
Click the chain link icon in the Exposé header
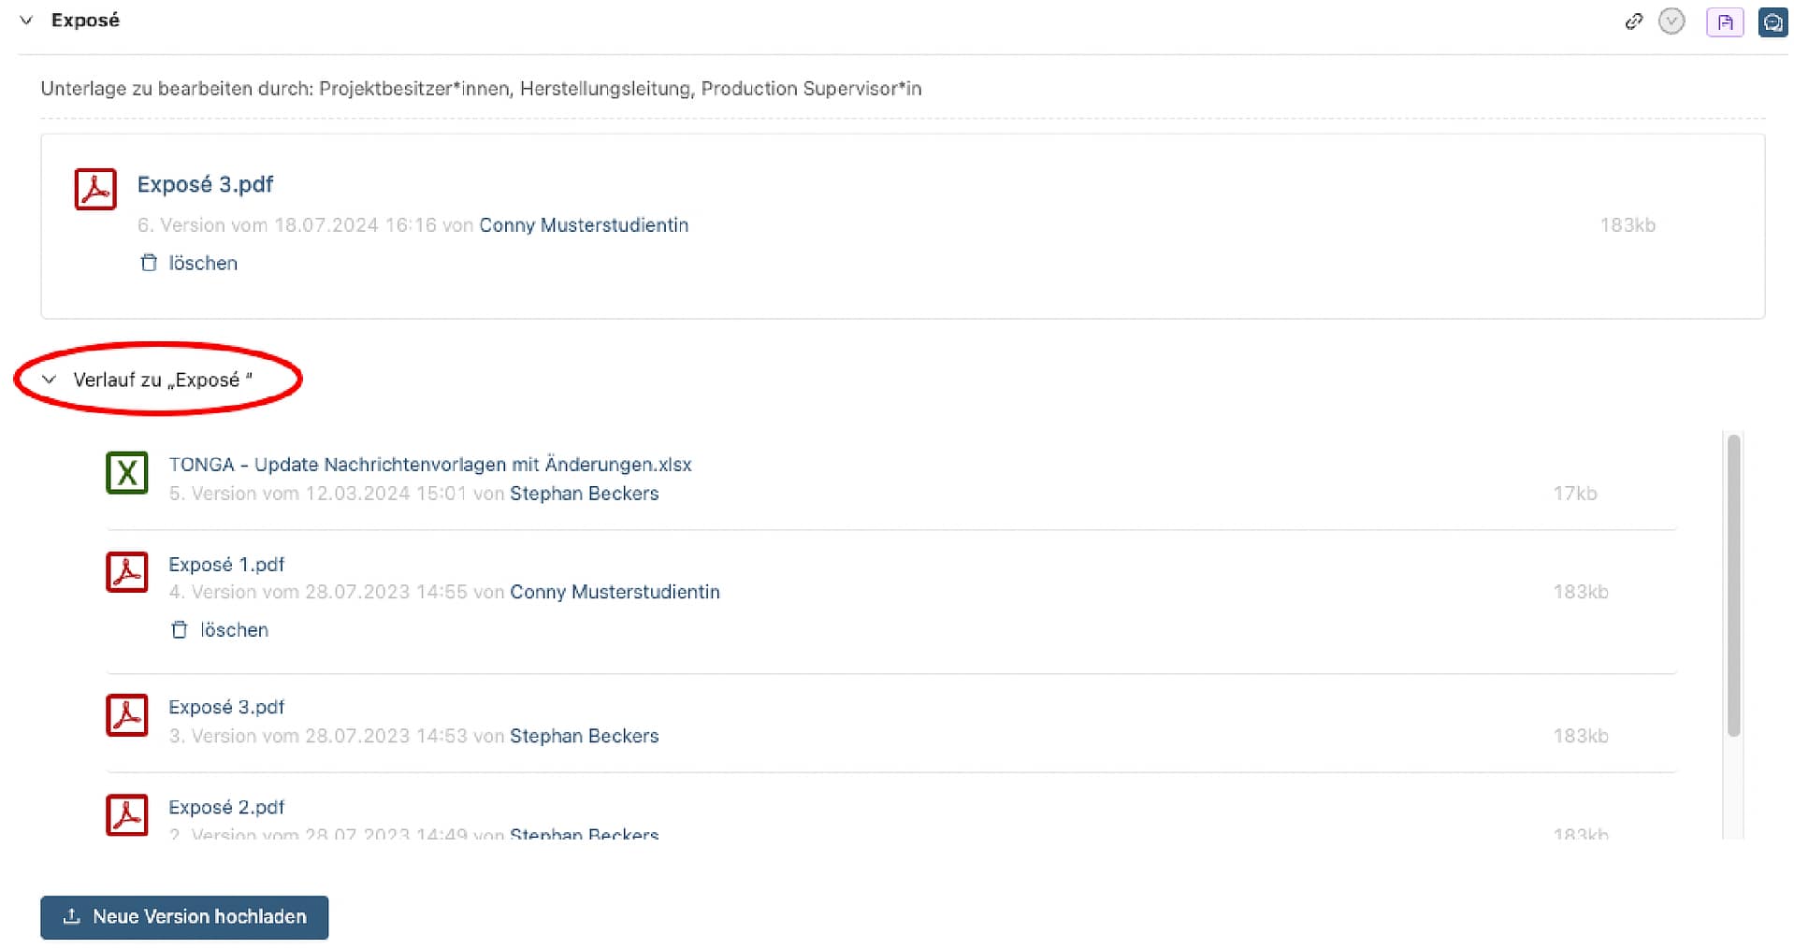click(1633, 22)
